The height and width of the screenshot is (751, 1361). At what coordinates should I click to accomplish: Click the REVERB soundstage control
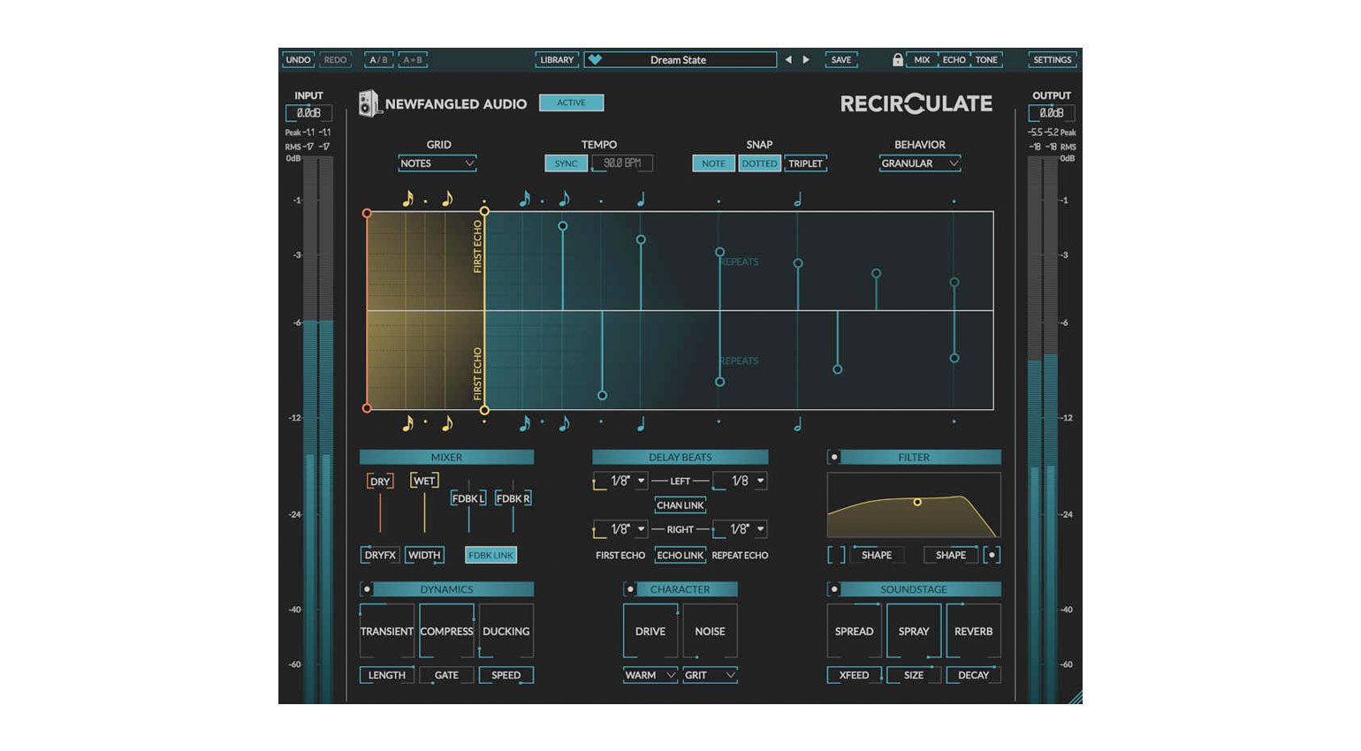[x=973, y=631]
